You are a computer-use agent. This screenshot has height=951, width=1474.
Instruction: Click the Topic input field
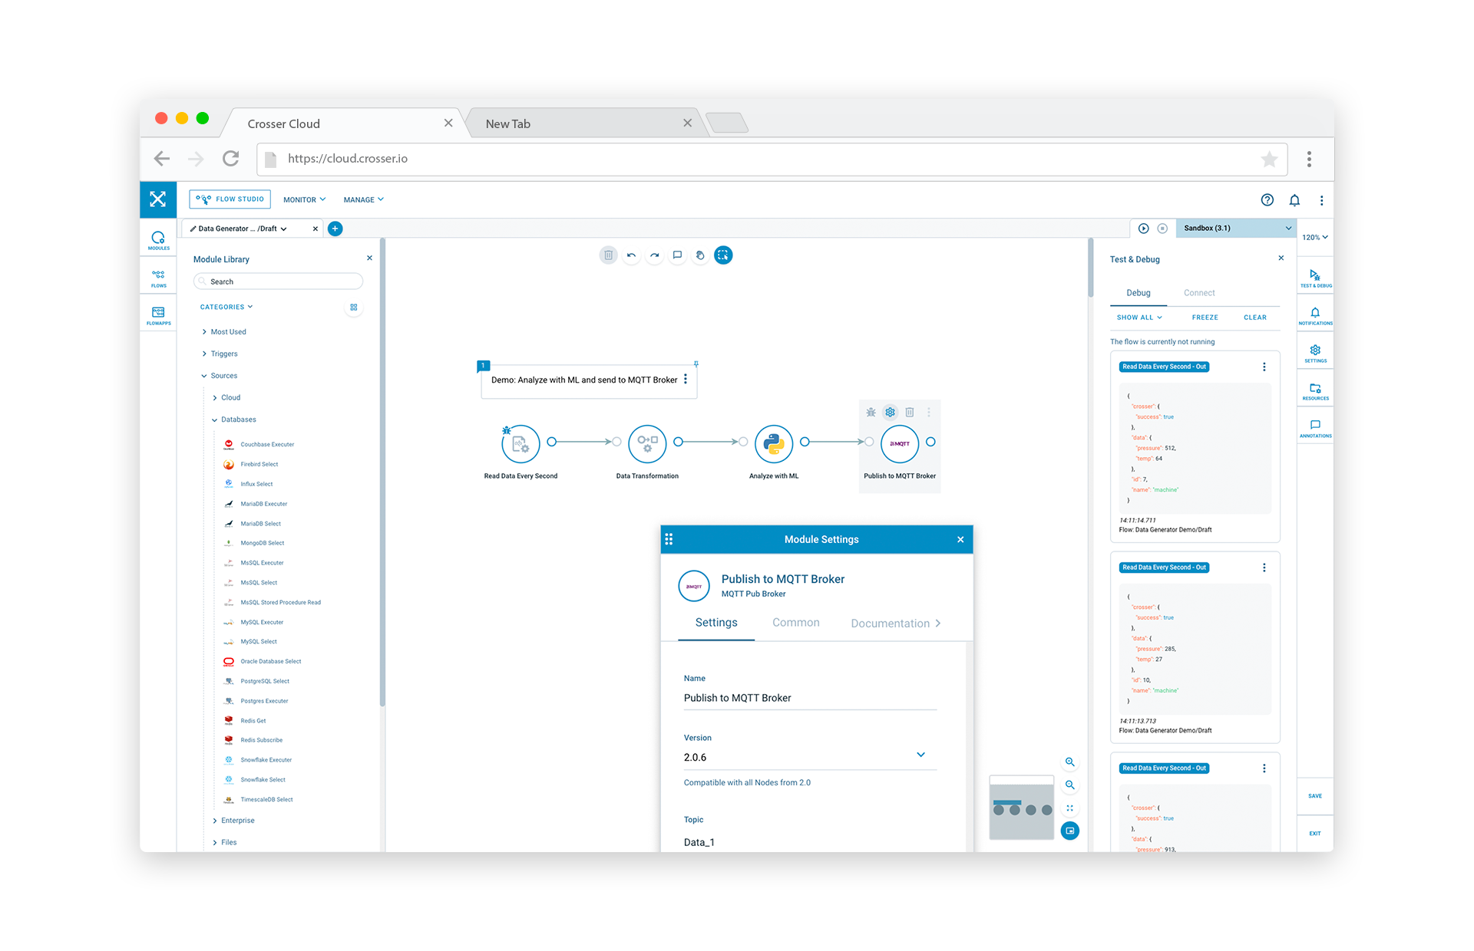pyautogui.click(x=810, y=842)
